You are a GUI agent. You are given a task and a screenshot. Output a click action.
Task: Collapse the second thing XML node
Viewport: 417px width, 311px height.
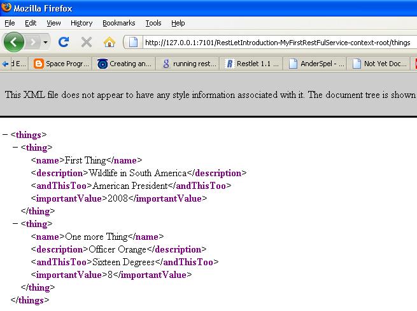click(x=15, y=224)
